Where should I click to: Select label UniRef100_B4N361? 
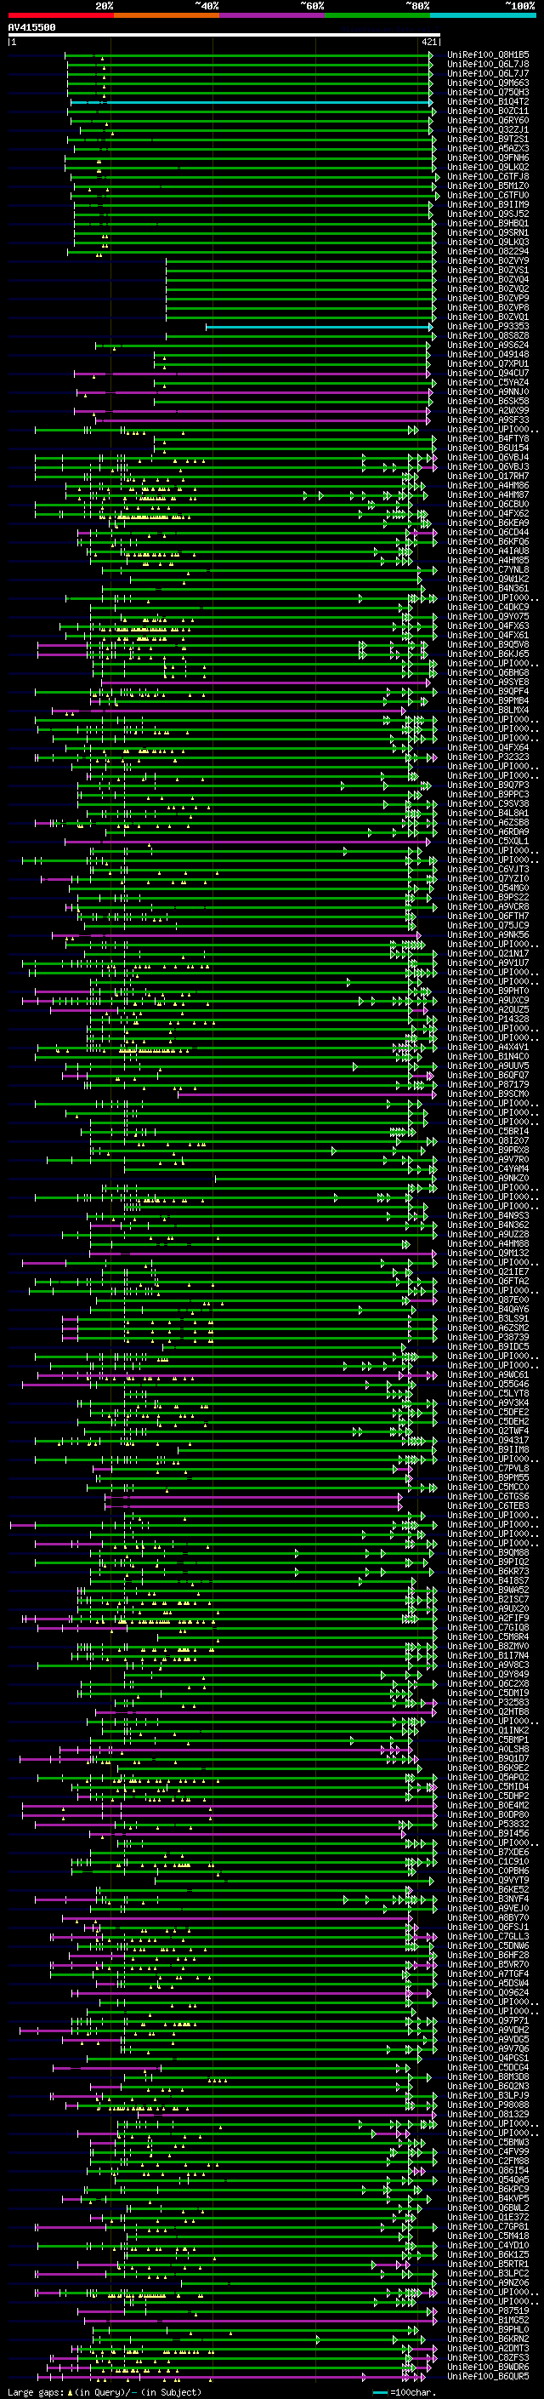488,589
